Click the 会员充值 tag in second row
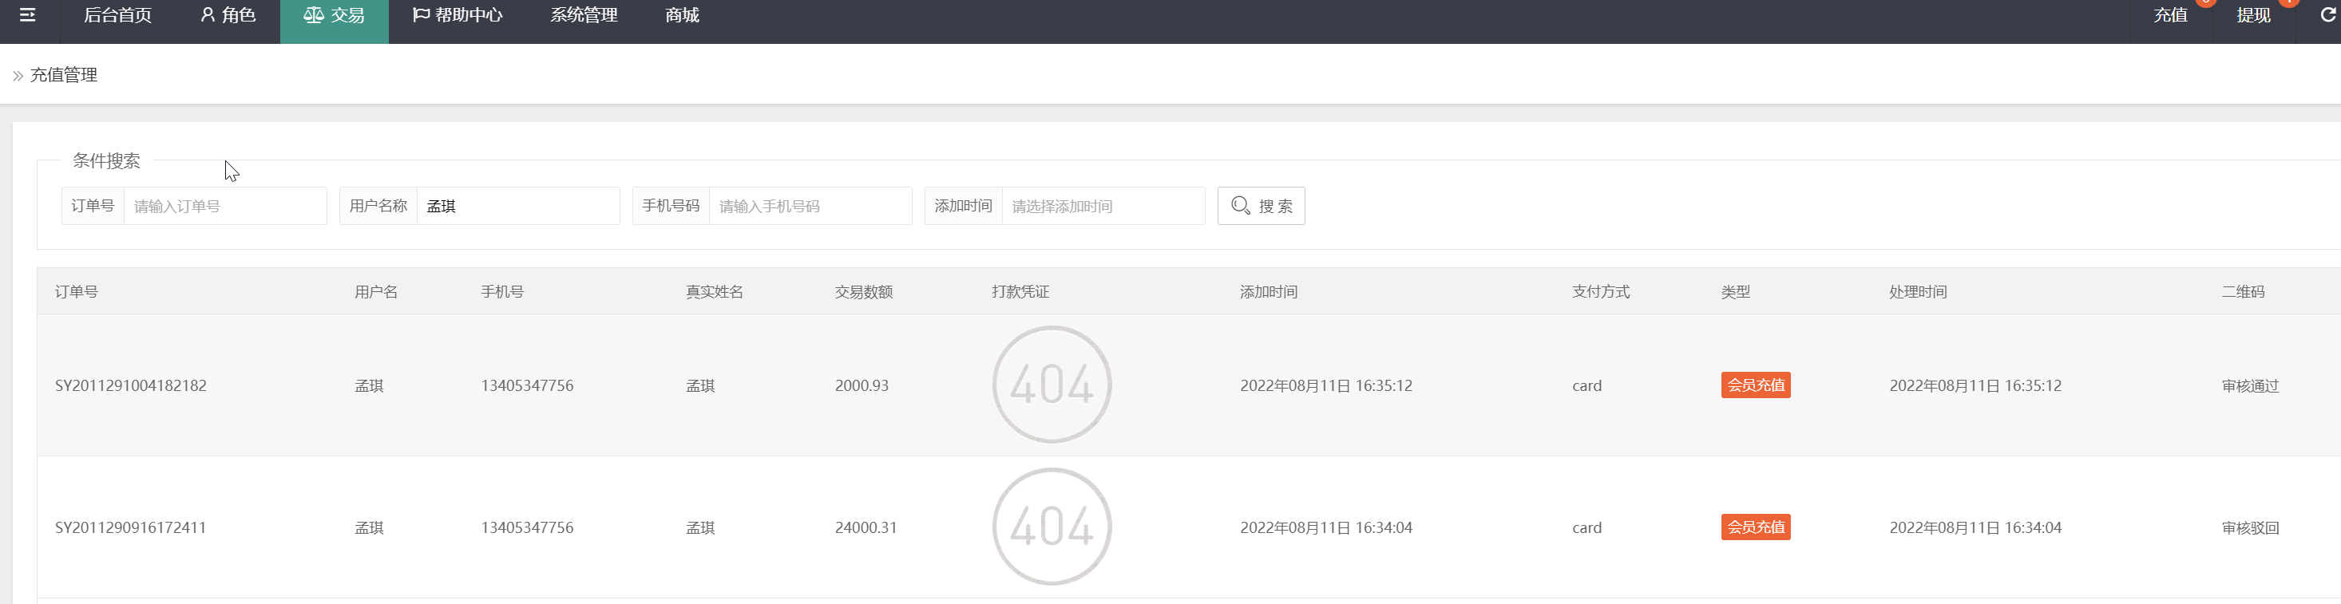Viewport: 2341px width, 604px height. (1756, 527)
